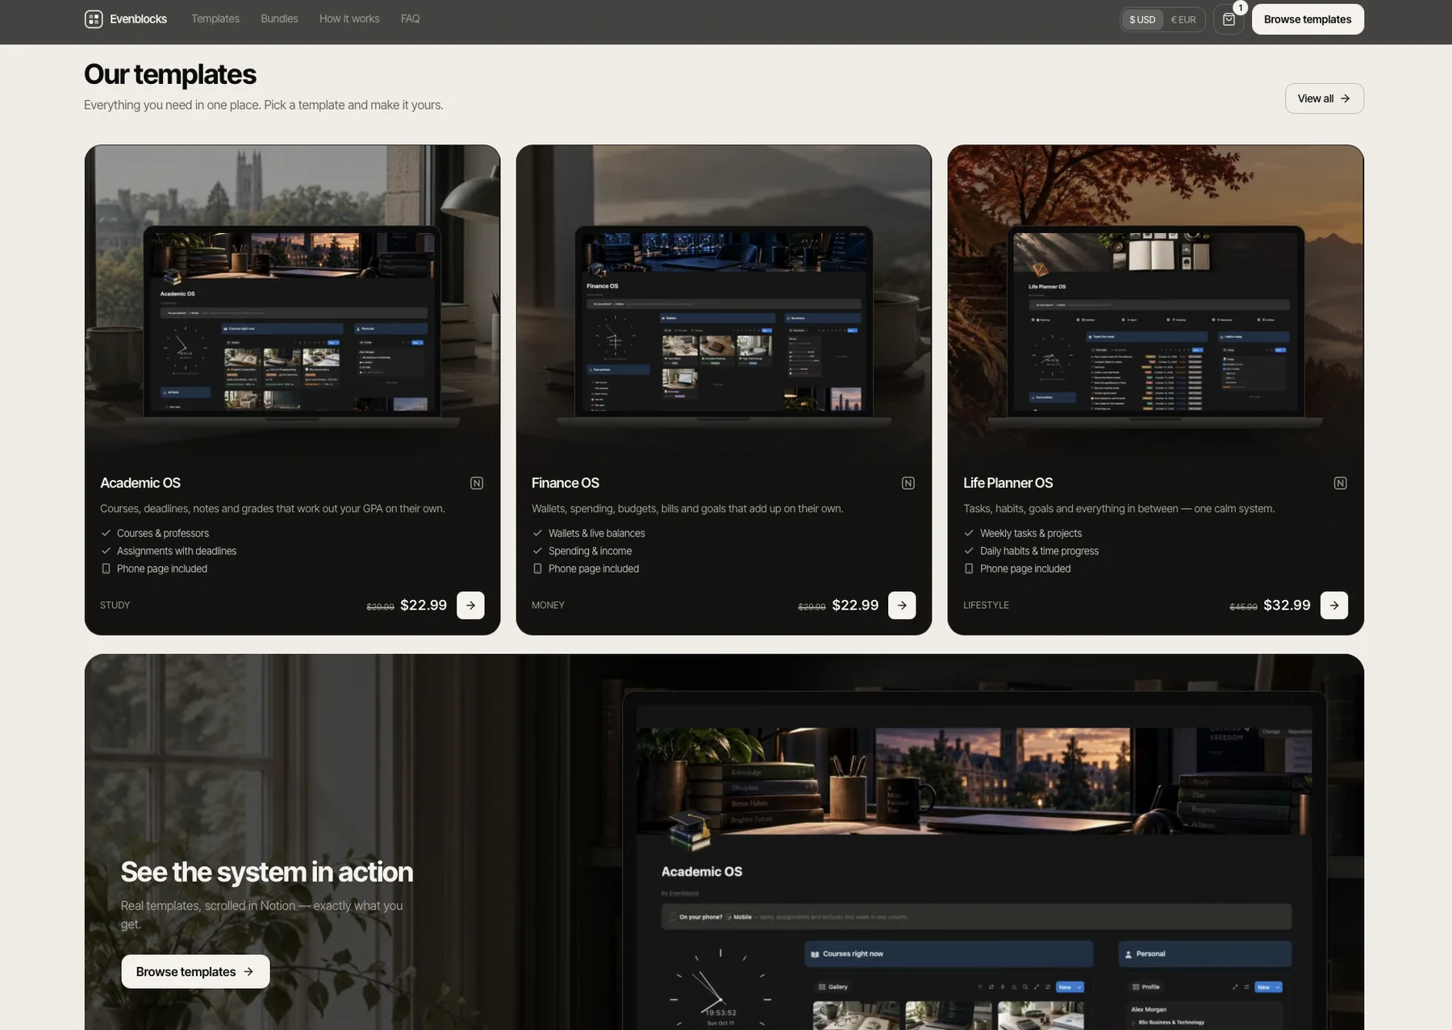Viewport: 1452px width, 1030px height.
Task: Go to How it works section
Action: [349, 19]
